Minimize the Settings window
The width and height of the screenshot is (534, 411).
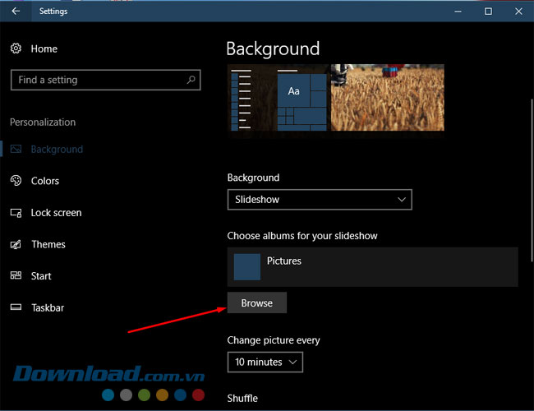[458, 12]
